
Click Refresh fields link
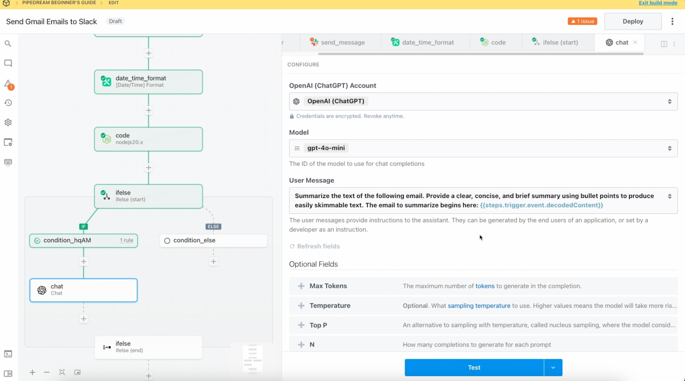[x=315, y=246]
